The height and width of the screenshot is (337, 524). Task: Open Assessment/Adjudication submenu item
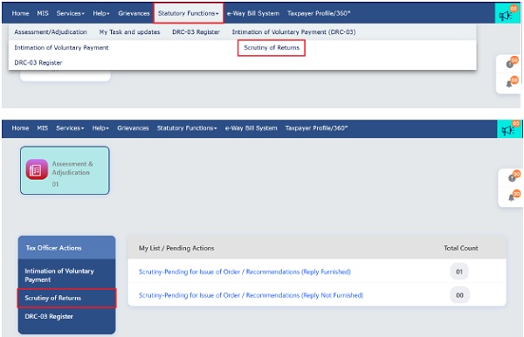pyautogui.click(x=51, y=32)
